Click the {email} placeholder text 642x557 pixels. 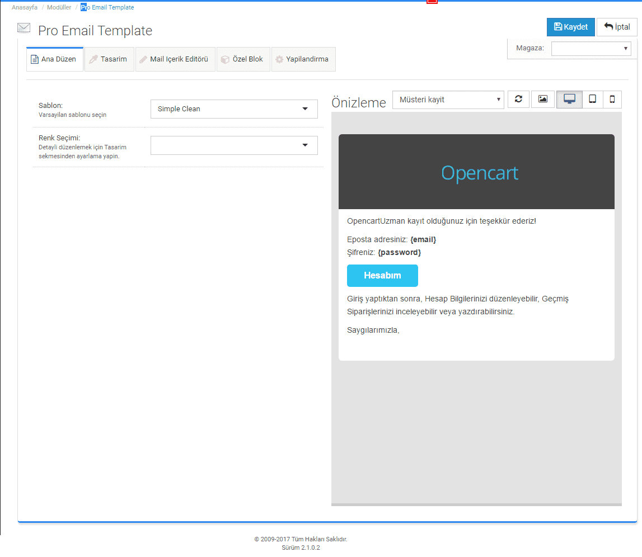[423, 240]
